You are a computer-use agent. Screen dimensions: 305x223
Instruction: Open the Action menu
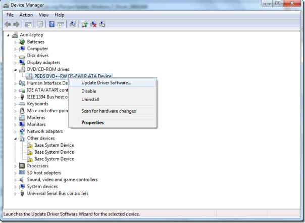click(26, 15)
